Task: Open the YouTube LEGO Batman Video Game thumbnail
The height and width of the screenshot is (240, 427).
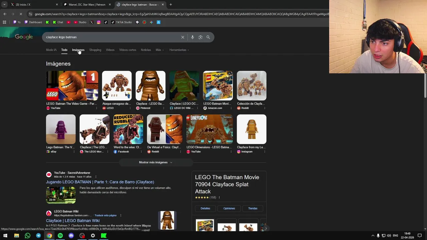Action: tap(72, 86)
